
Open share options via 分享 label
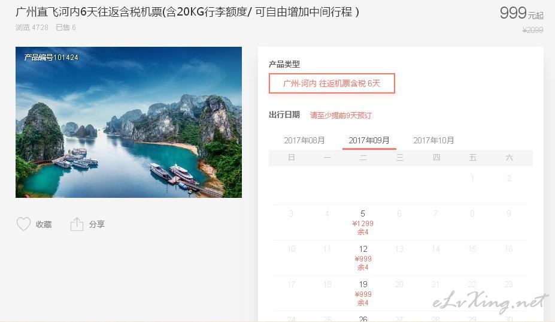pyautogui.click(x=97, y=224)
